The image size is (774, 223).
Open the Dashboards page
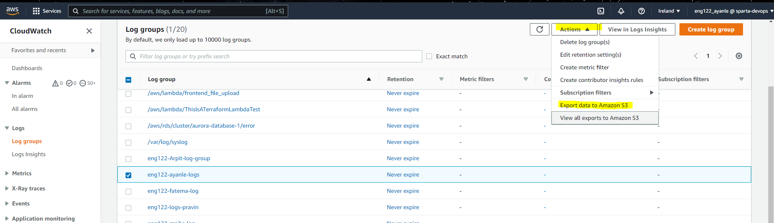pos(27,68)
